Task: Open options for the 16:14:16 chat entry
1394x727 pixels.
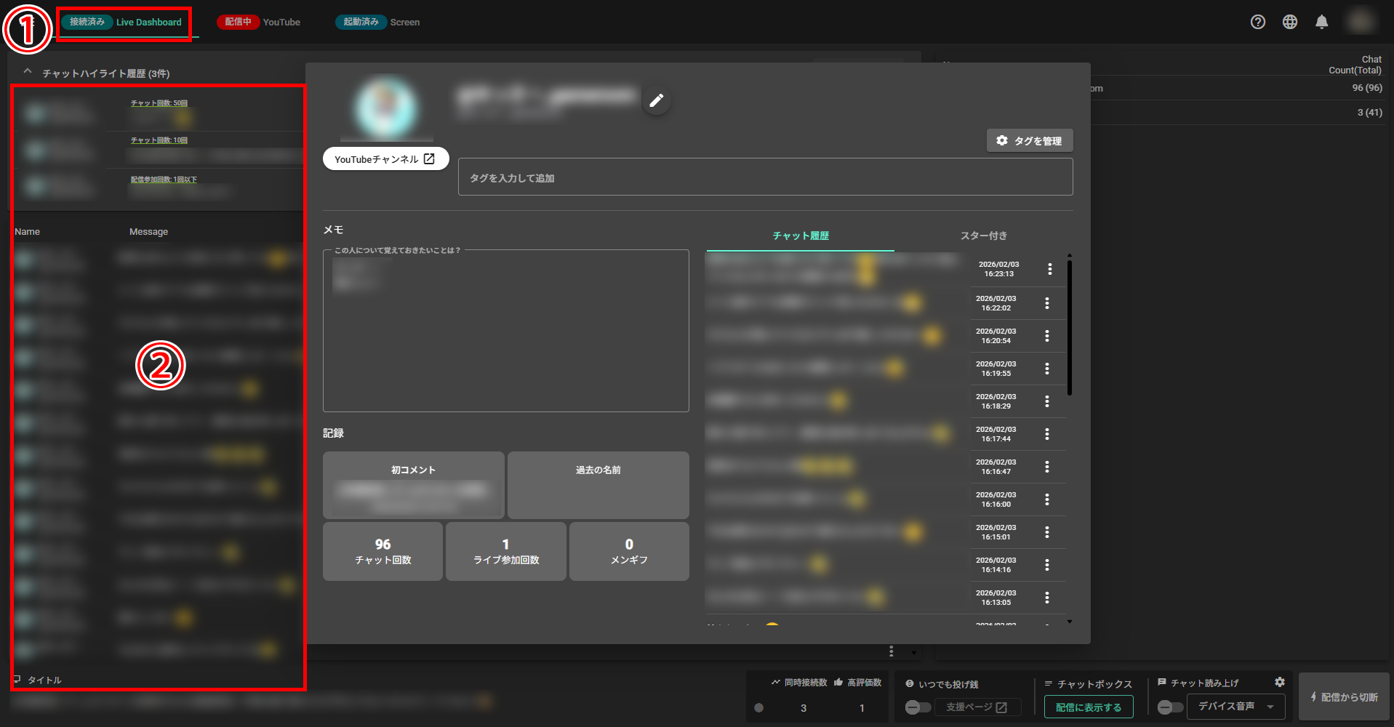Action: (x=1047, y=565)
